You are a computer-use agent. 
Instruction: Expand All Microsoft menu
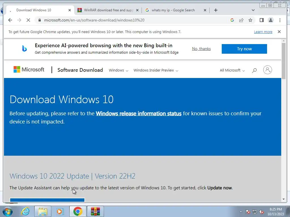[232, 70]
